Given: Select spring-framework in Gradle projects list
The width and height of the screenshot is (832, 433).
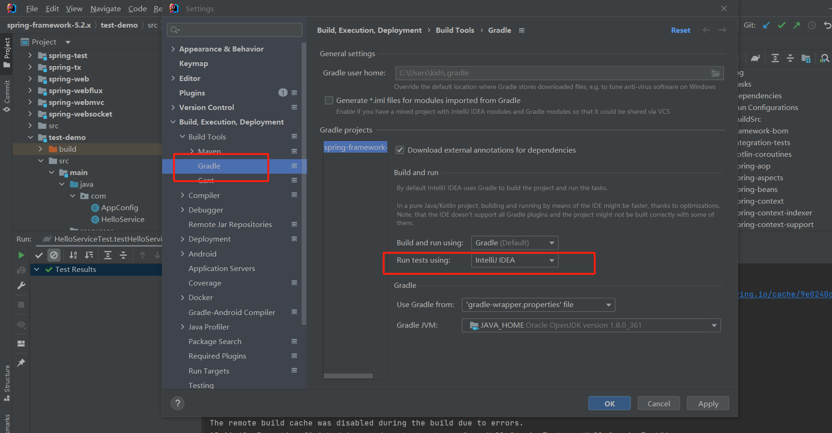Looking at the screenshot, I should coord(355,147).
